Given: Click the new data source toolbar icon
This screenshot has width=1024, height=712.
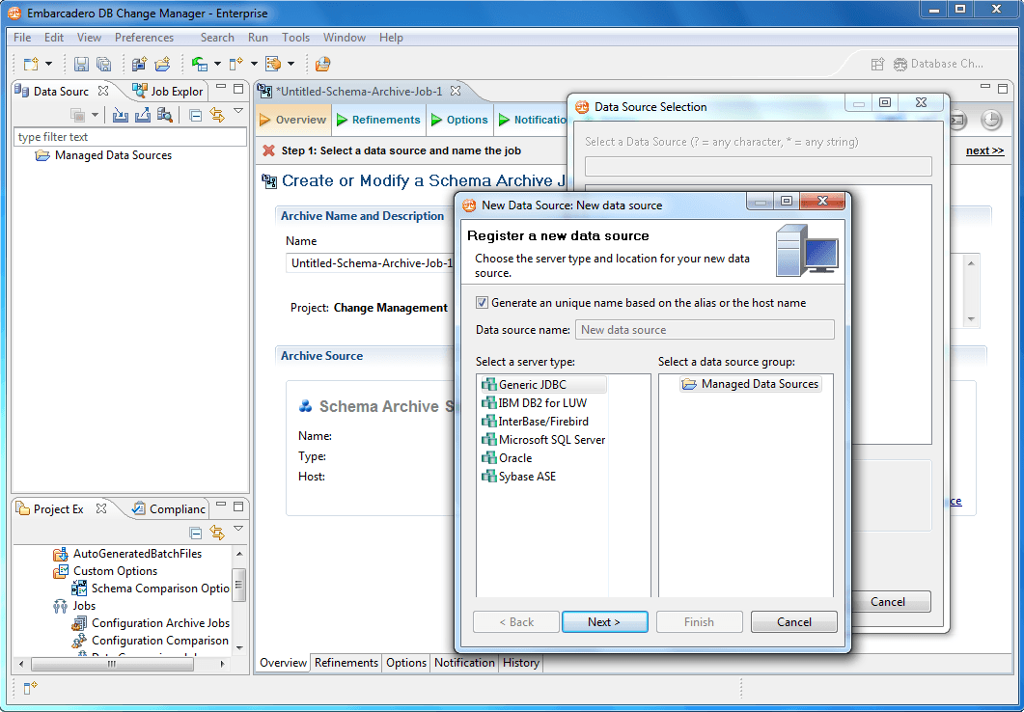Looking at the screenshot, I should click(x=139, y=64).
